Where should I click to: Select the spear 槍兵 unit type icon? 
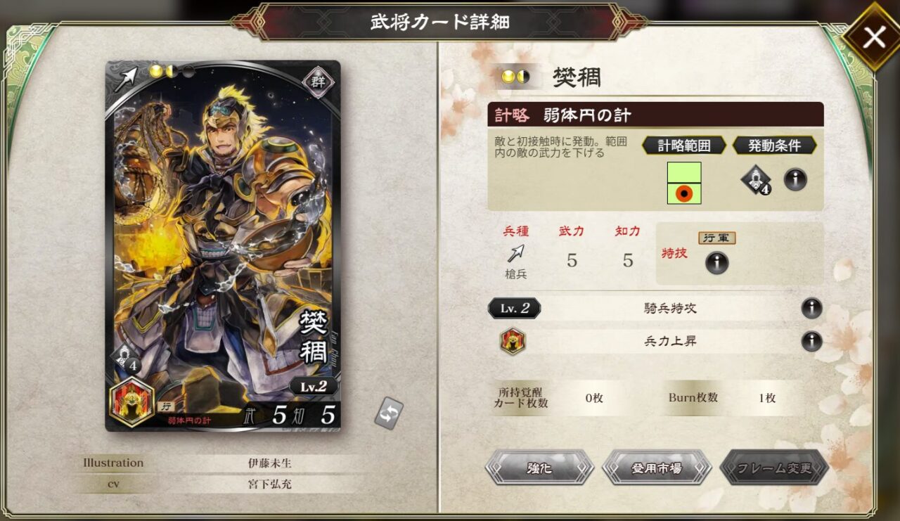pos(515,253)
